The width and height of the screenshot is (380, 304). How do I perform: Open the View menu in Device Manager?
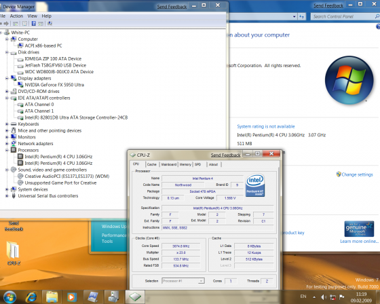(x=33, y=16)
